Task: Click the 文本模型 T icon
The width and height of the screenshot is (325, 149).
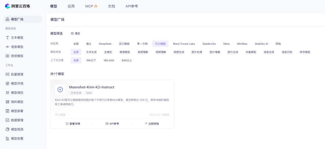Action: point(8,38)
